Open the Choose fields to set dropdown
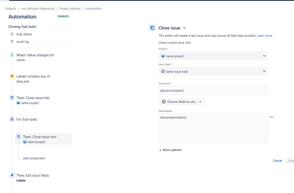This screenshot has height=193, width=294. point(182,102)
